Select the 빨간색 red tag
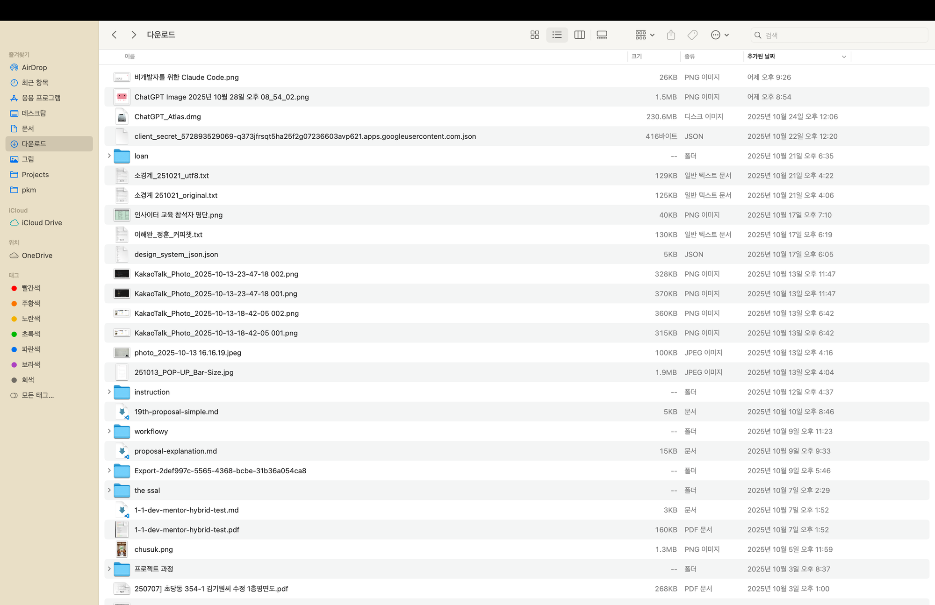Viewport: 935px width, 605px height. click(x=31, y=288)
